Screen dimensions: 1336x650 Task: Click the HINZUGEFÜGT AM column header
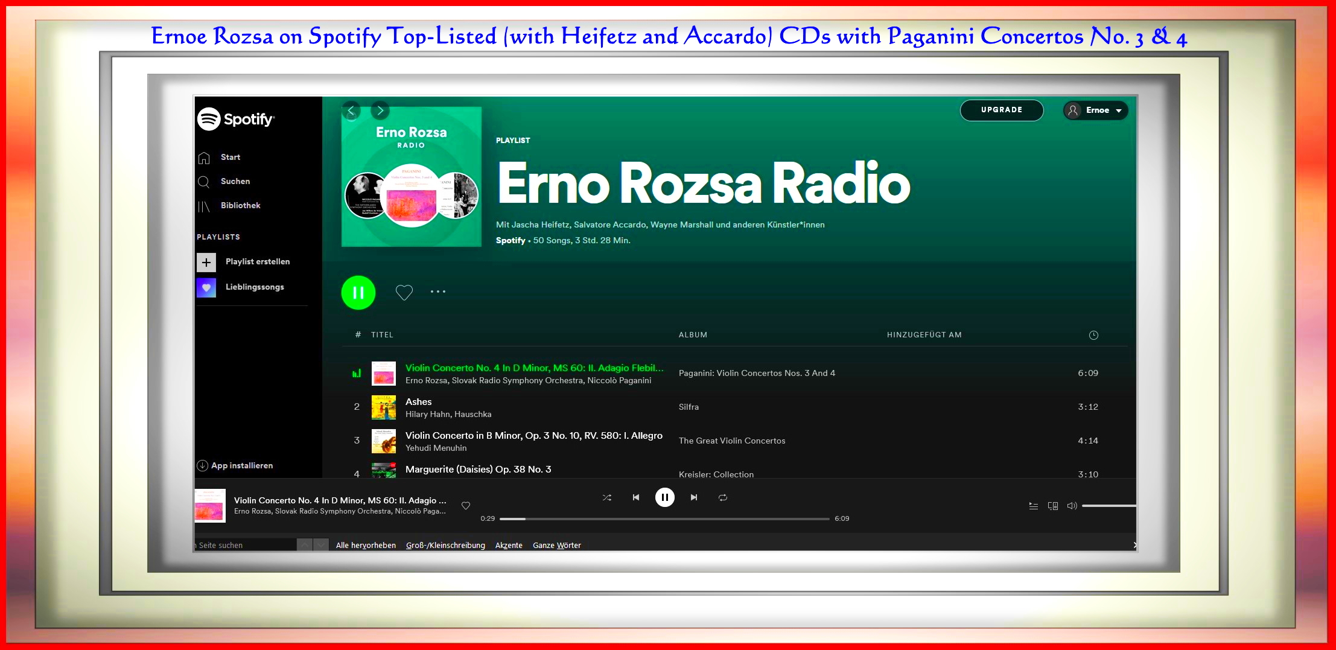[924, 335]
